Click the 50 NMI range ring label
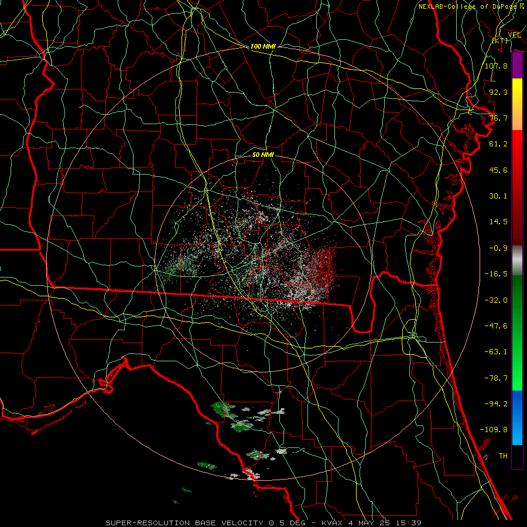 coord(263,155)
